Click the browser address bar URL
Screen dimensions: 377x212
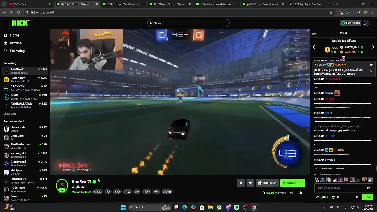pyautogui.click(x=42, y=12)
